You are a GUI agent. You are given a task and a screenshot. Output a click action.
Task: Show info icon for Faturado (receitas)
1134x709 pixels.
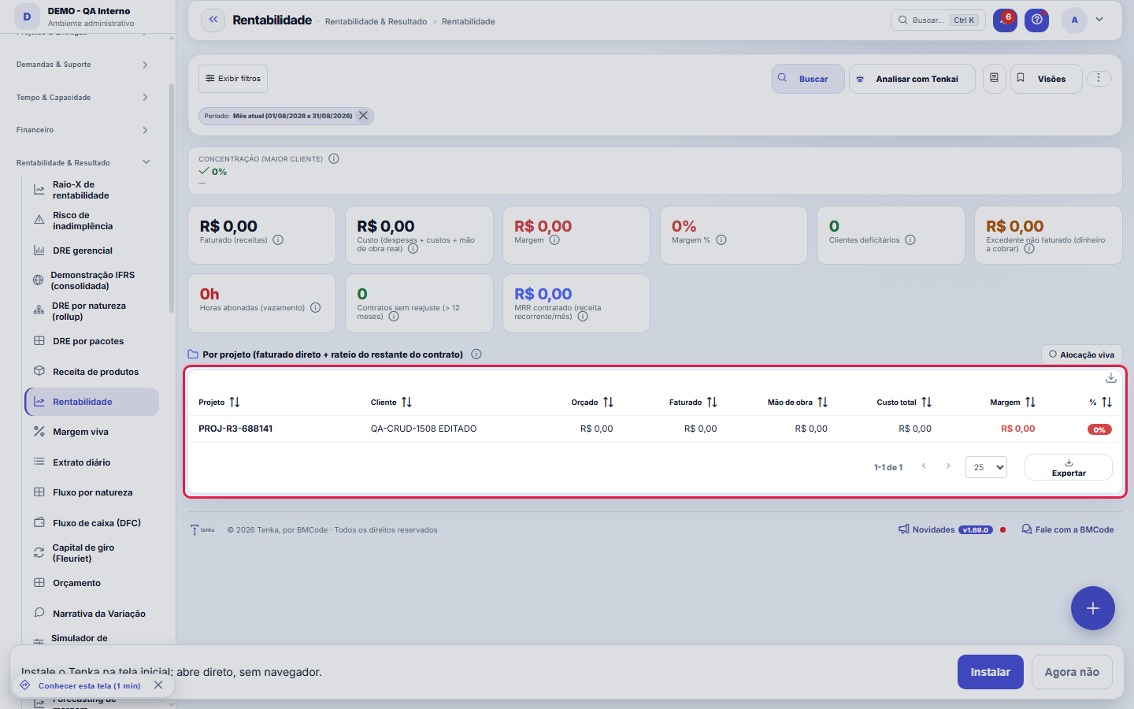pos(278,240)
